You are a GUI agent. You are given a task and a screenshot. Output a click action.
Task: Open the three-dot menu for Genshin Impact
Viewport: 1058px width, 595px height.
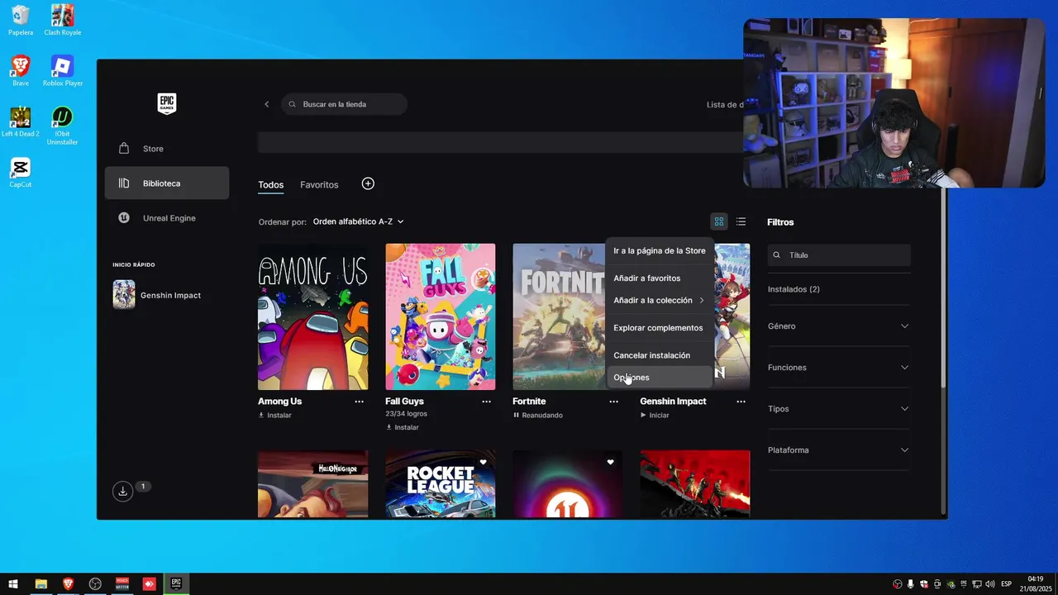[x=741, y=402]
